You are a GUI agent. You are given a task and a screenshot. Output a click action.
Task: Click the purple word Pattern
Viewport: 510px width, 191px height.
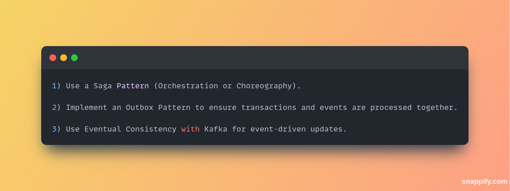click(133, 86)
